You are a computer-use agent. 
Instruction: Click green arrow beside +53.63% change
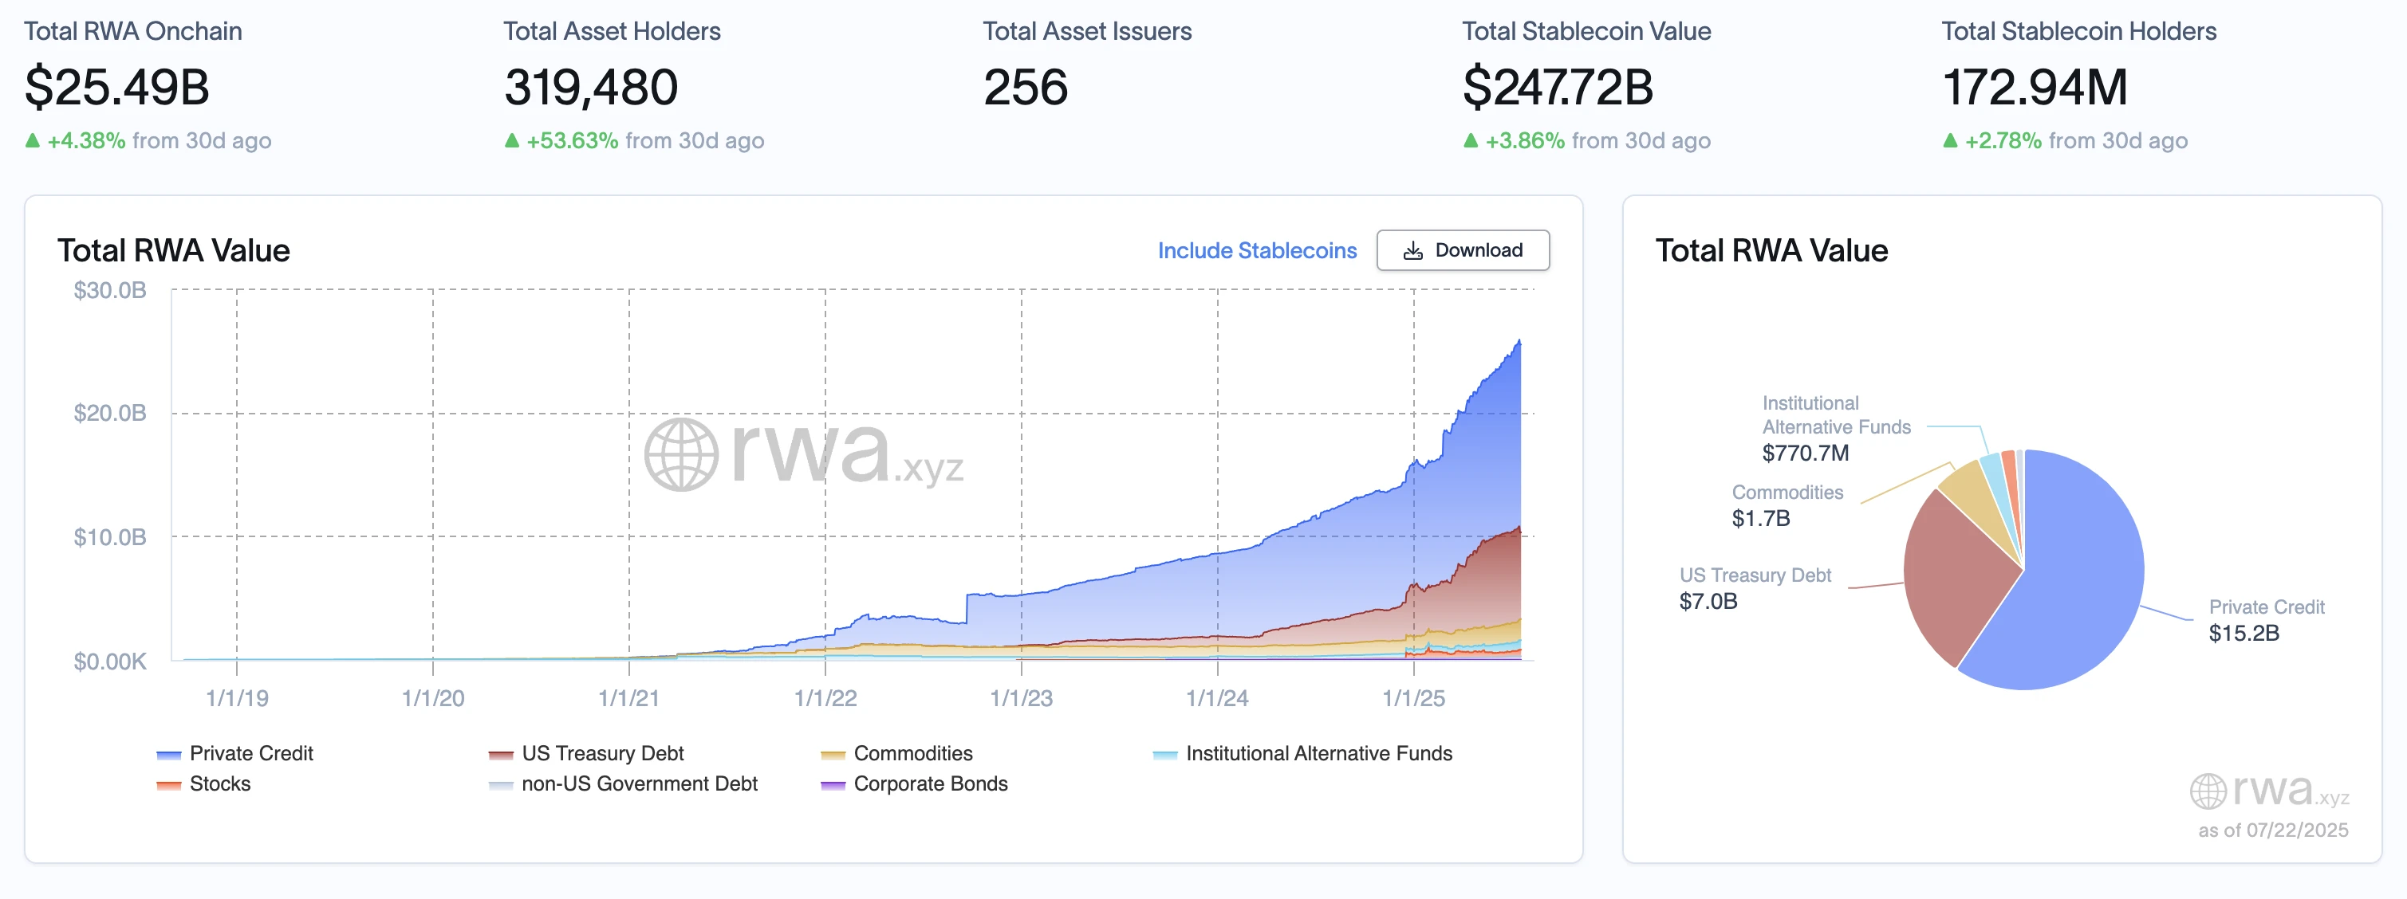[x=511, y=141]
